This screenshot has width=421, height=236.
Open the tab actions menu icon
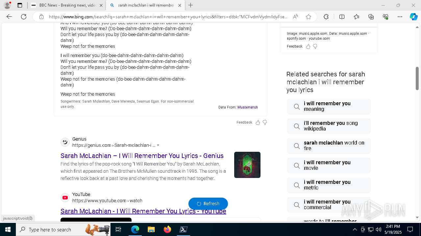click(x=20, y=5)
